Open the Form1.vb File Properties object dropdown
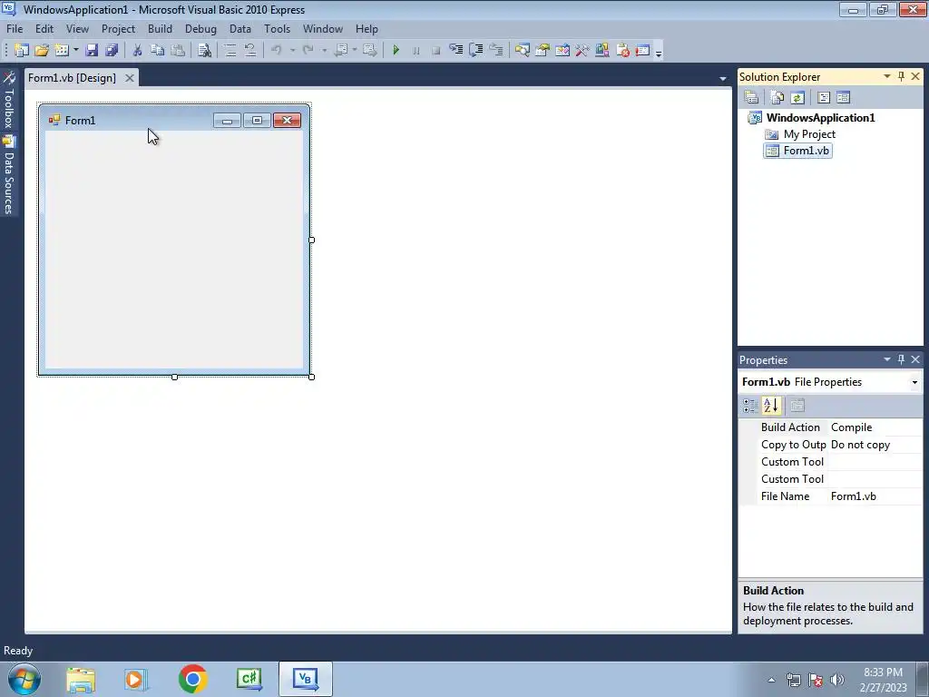Viewport: 929px width, 697px height. coord(914,382)
